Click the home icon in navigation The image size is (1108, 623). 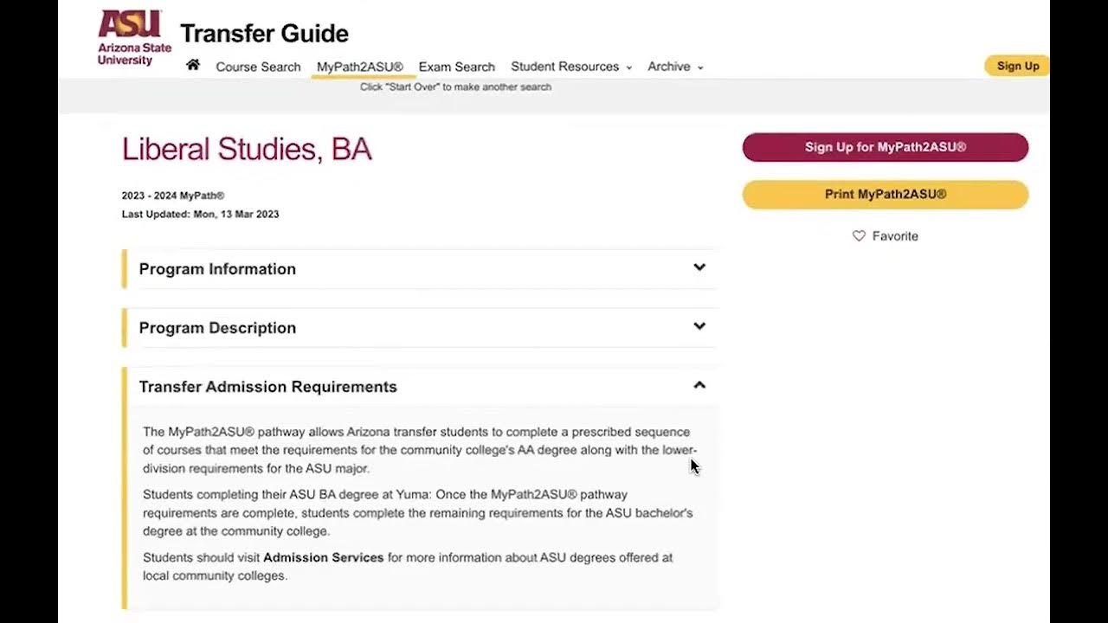193,65
